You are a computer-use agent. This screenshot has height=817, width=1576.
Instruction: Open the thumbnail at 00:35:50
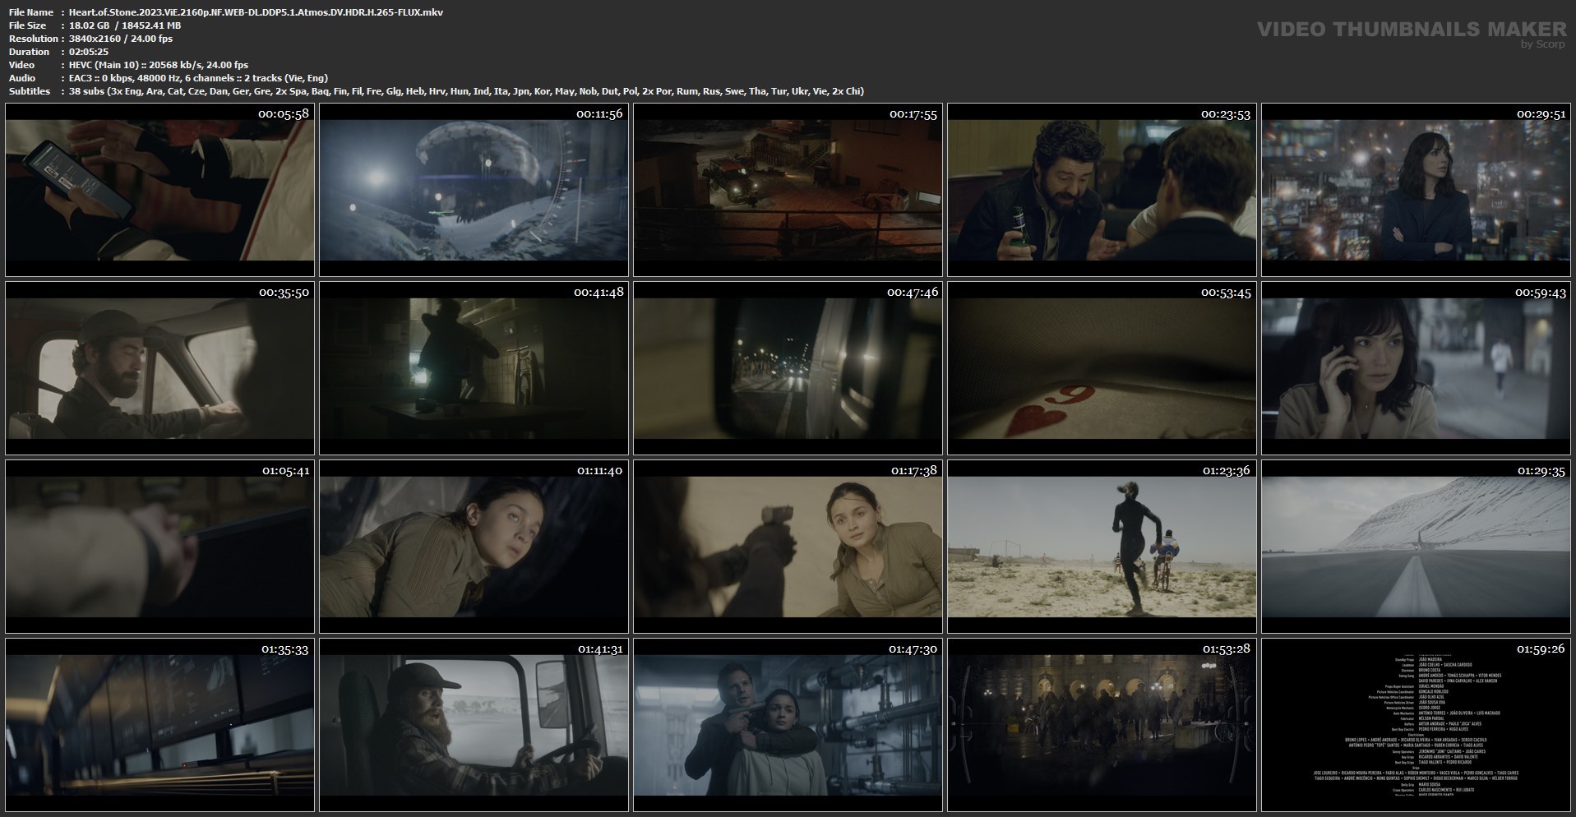tap(159, 368)
